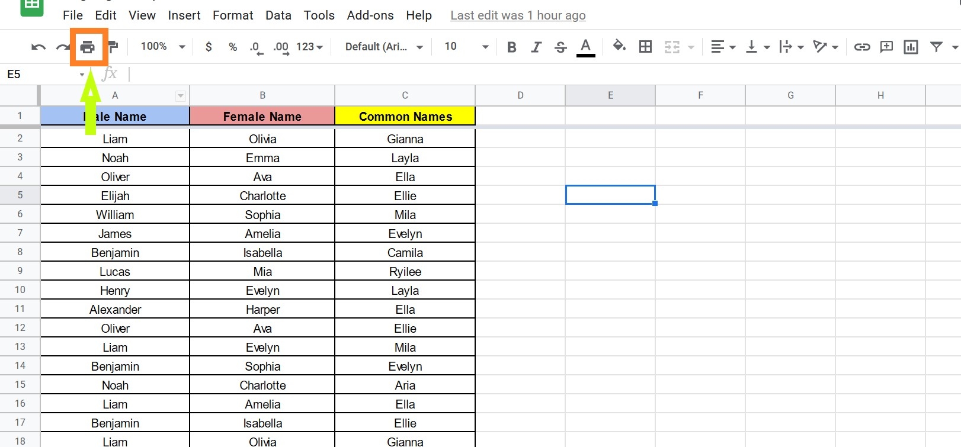Click the Insert chart icon
The image size is (961, 447).
click(x=911, y=47)
